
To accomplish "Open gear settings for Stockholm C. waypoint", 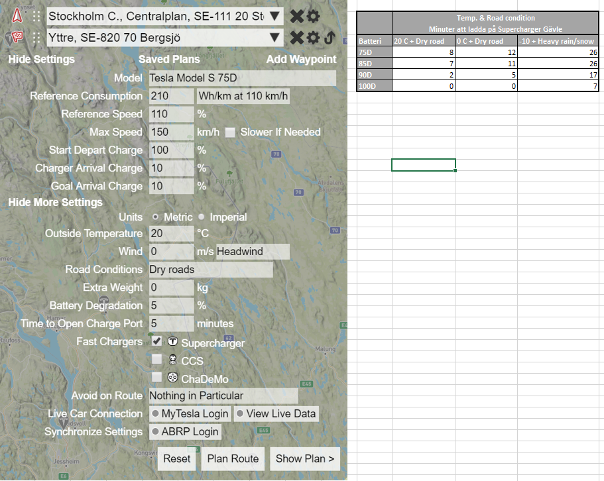I will tap(313, 16).
